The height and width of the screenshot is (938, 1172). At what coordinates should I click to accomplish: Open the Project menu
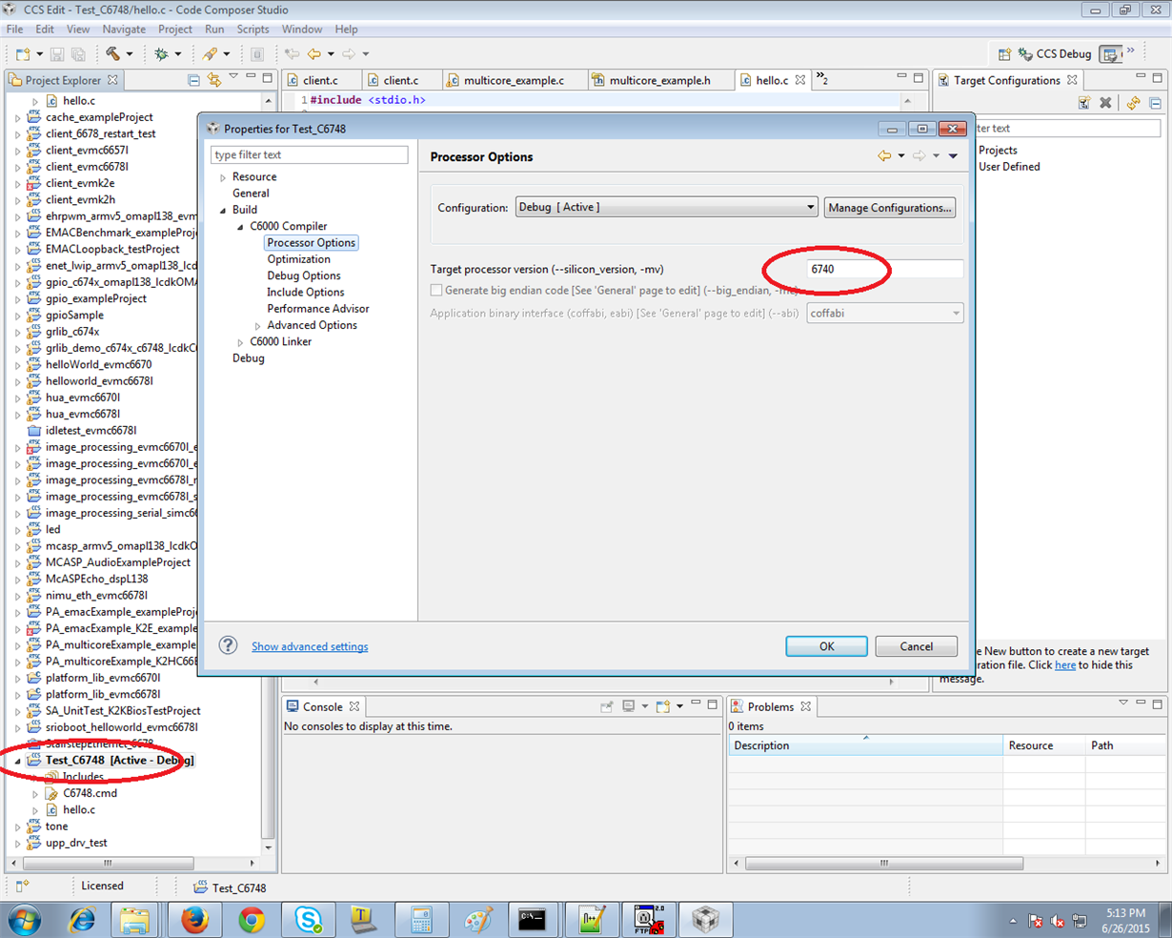point(174,30)
